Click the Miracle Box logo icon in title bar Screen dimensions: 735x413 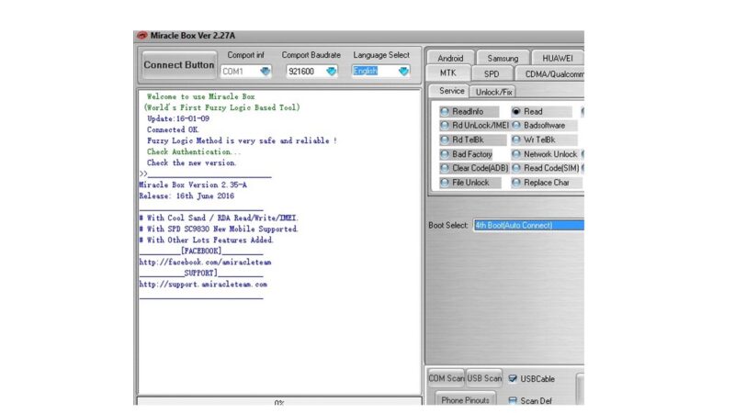coord(142,36)
